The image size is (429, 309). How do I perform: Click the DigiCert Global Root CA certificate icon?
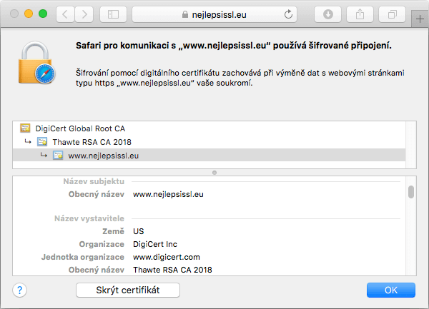[x=25, y=128]
